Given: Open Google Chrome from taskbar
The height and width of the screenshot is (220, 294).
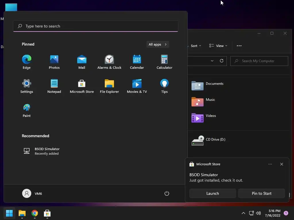Looking at the screenshot, I should coord(35,213).
